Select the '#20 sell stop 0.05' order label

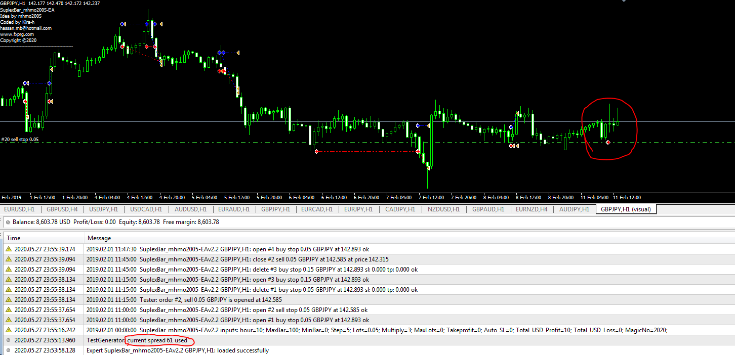20,139
